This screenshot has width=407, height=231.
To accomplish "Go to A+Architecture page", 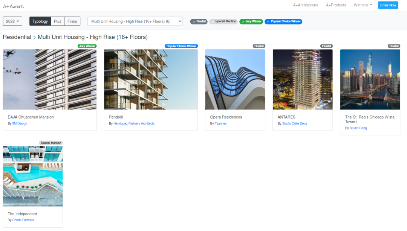I will point(306,5).
